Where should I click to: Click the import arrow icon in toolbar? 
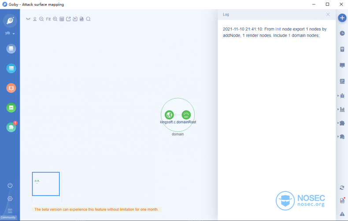75,19
